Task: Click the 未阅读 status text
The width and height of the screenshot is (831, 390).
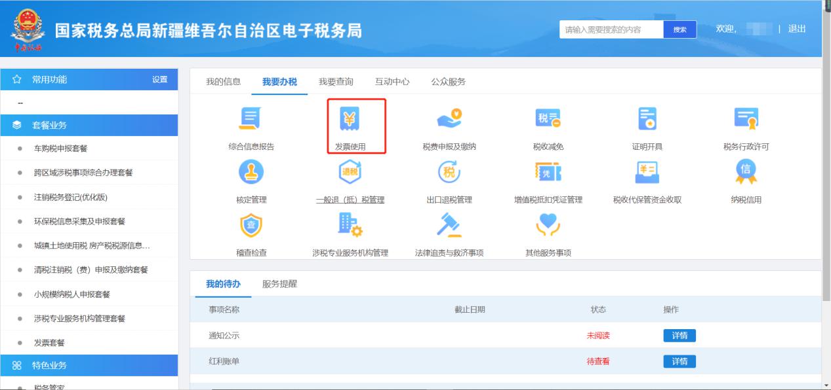Action: pyautogui.click(x=598, y=336)
